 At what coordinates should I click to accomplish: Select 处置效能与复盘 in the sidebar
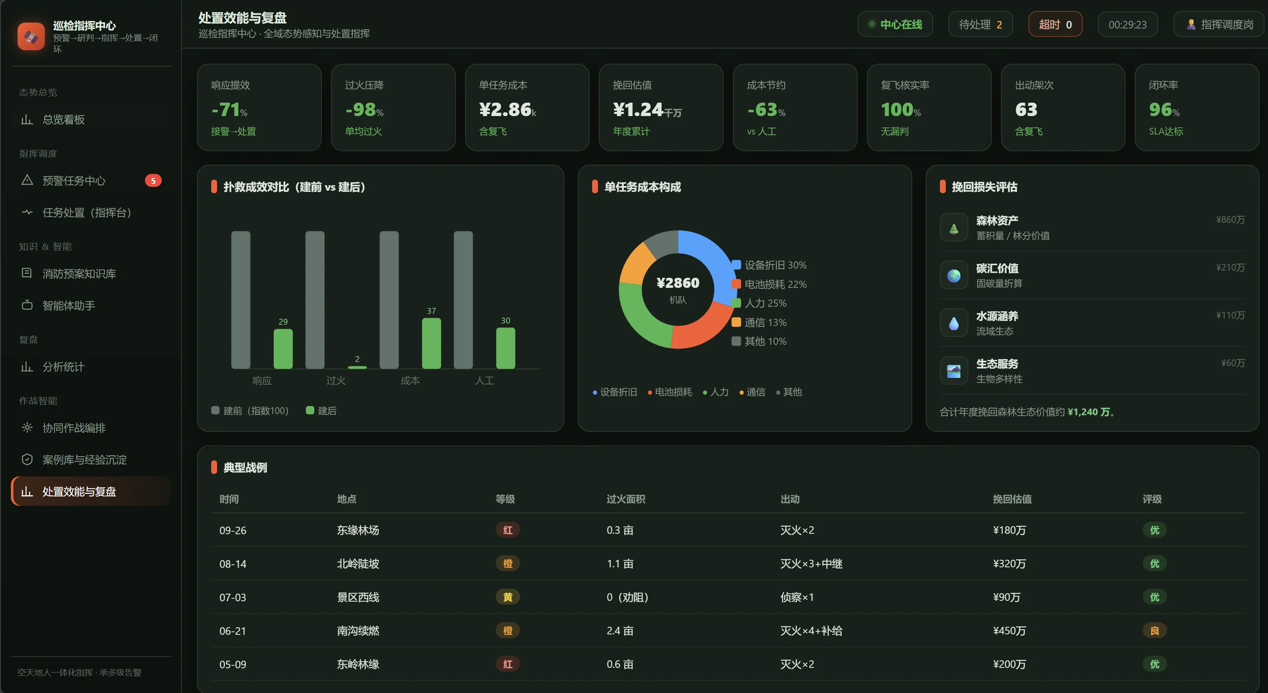click(91, 491)
